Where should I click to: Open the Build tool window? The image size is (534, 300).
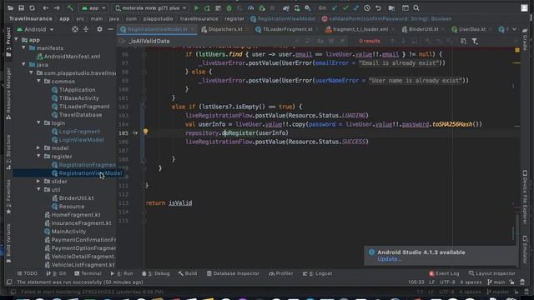pos(187,273)
